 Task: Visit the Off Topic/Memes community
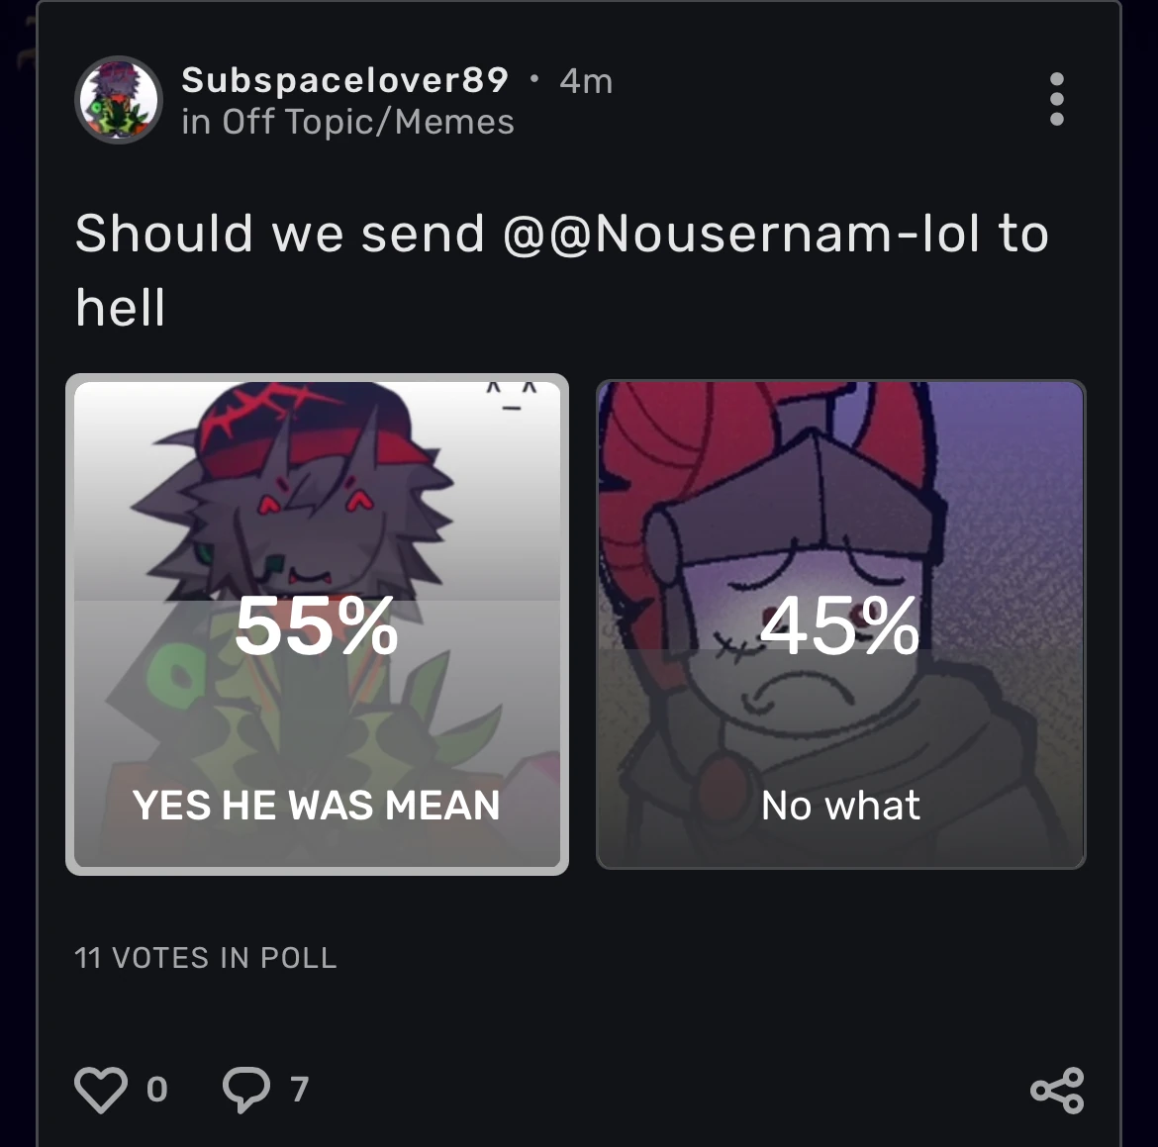coord(348,121)
